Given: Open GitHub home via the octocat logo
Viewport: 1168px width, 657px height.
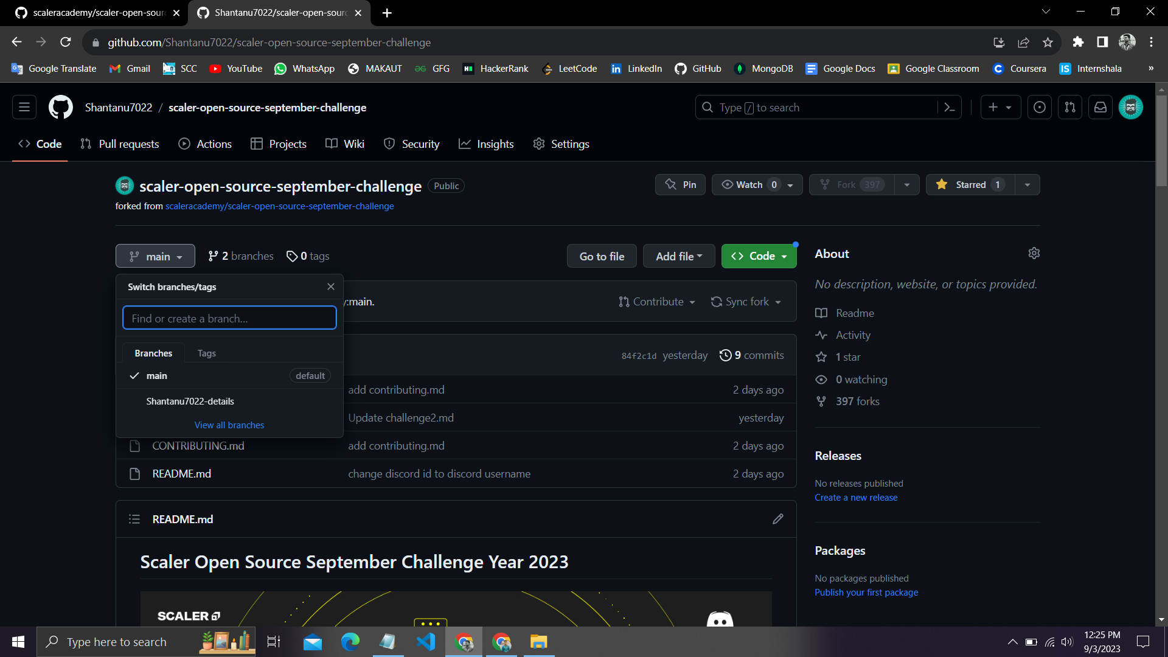Looking at the screenshot, I should click(60, 106).
